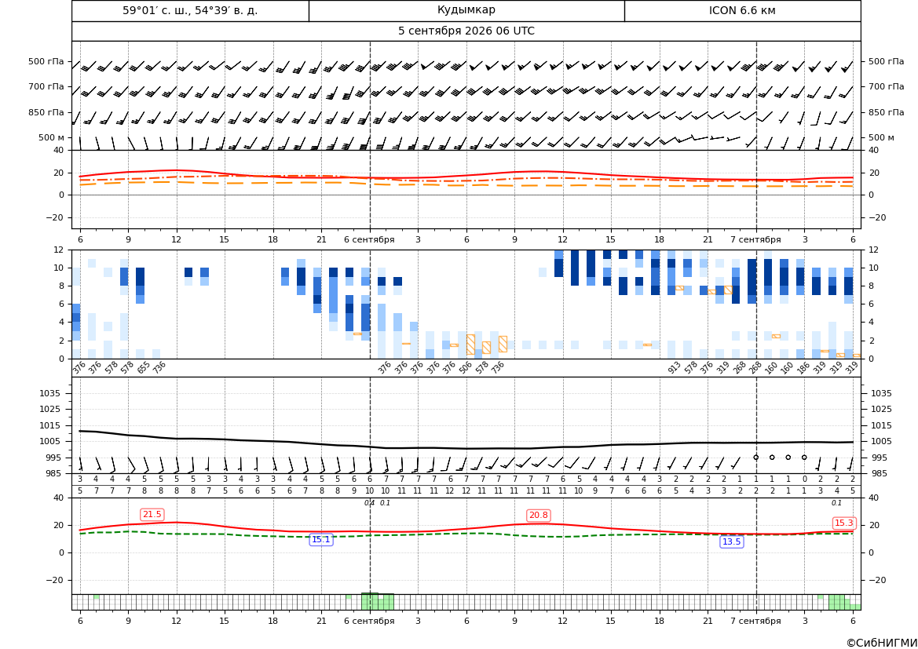The height and width of the screenshot is (649, 918).
Task: Click the 7 сентября bottom axis marker
Action: pos(755,621)
